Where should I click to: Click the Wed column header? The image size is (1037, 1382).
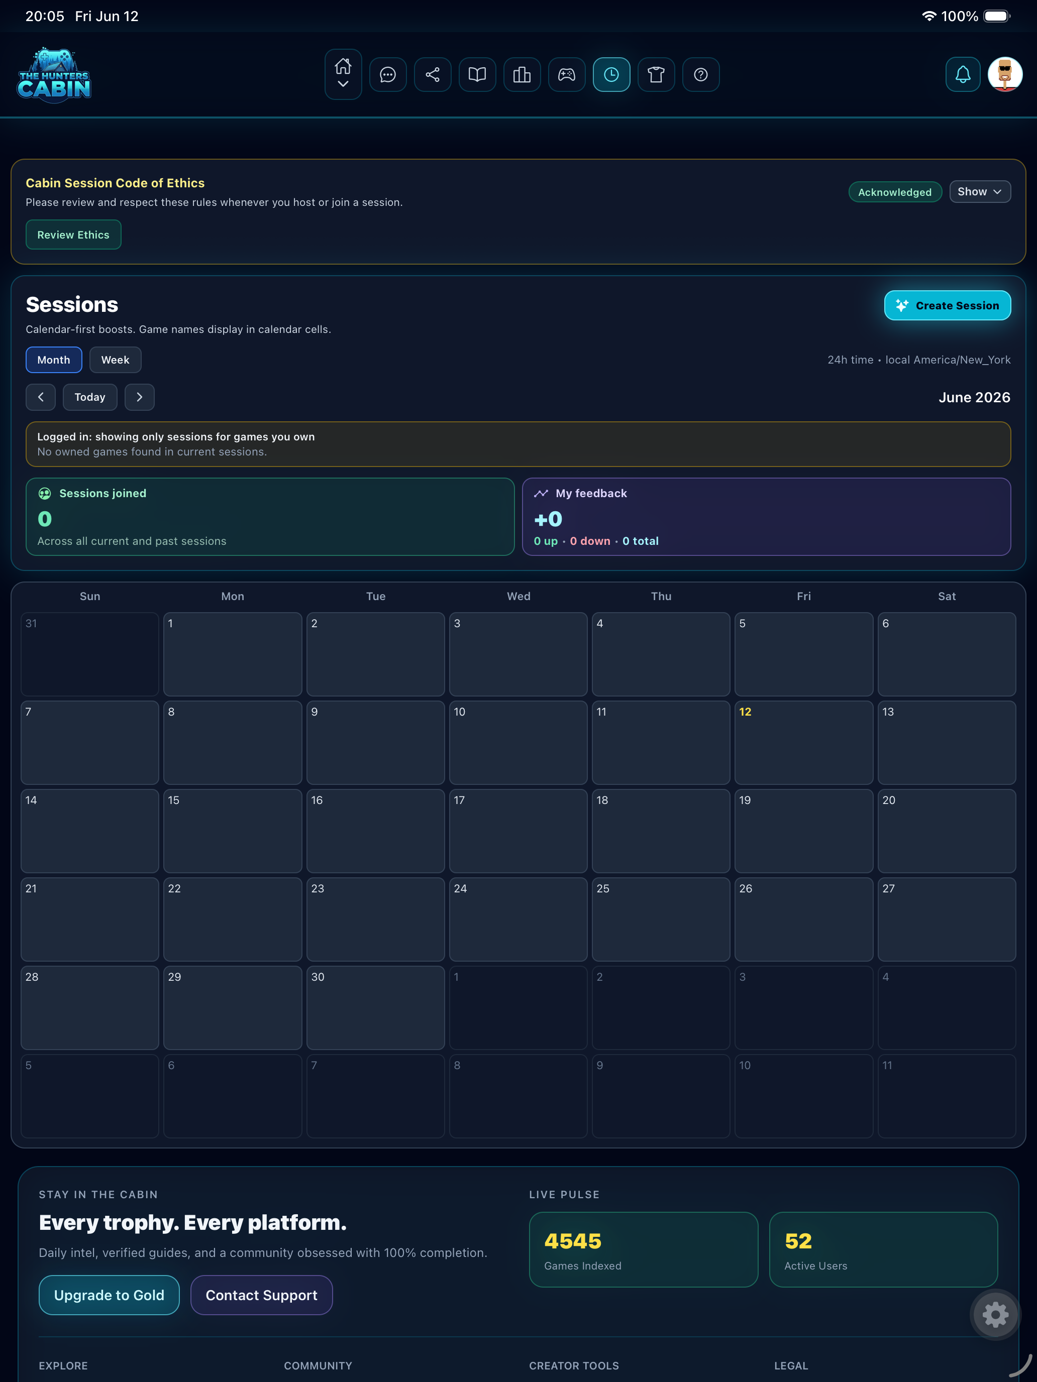pos(518,596)
